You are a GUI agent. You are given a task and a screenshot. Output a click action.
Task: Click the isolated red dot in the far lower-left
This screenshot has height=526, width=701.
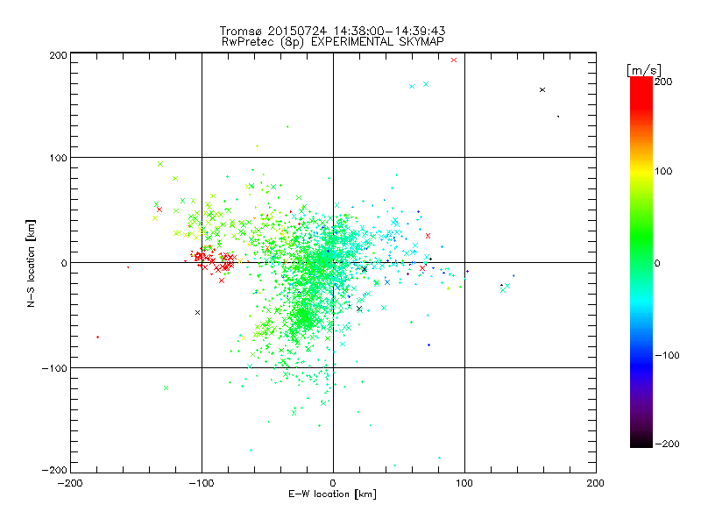[97, 337]
